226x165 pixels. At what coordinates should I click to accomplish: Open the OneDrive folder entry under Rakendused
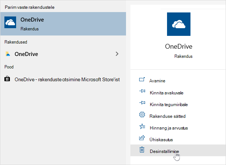coord(63,54)
